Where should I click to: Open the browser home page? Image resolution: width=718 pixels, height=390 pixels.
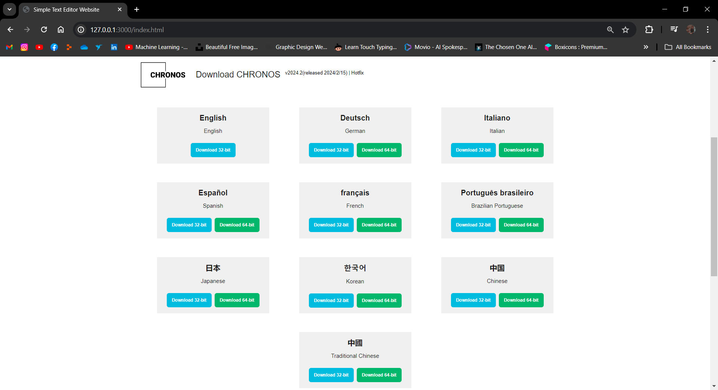tap(61, 30)
